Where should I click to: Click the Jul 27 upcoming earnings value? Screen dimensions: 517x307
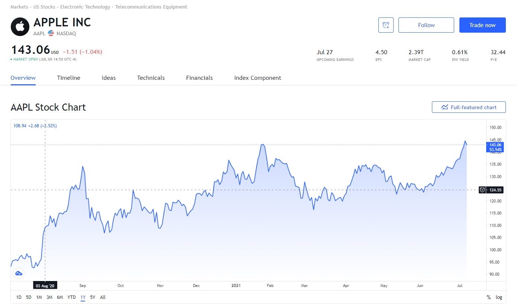pyautogui.click(x=325, y=52)
